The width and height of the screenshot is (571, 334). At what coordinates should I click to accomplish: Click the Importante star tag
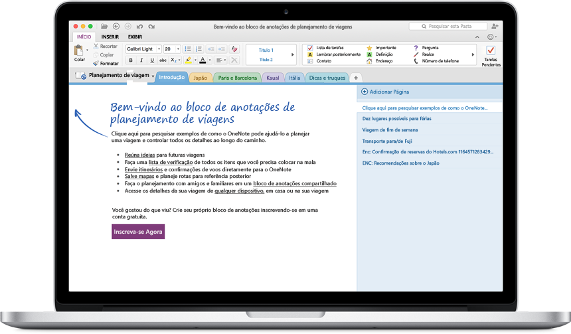click(370, 48)
